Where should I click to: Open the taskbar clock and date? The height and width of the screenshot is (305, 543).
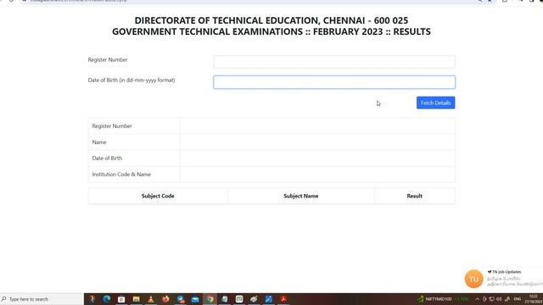tap(535, 299)
